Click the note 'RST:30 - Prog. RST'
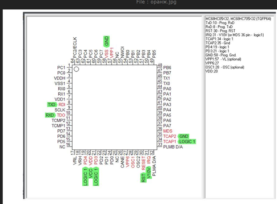 221,31
